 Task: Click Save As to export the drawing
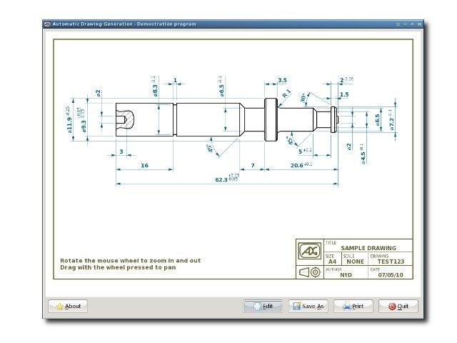[x=308, y=306]
